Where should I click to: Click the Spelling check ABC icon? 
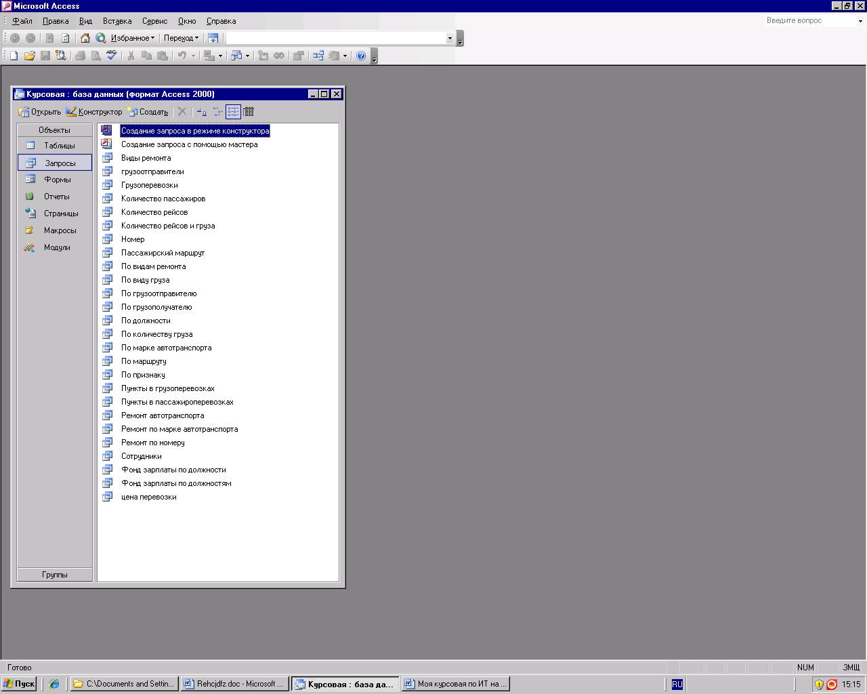pos(112,56)
